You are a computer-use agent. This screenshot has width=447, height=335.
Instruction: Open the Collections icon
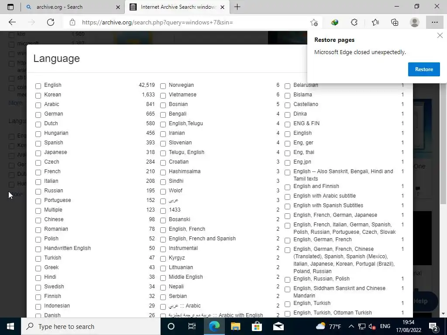pos(395,22)
